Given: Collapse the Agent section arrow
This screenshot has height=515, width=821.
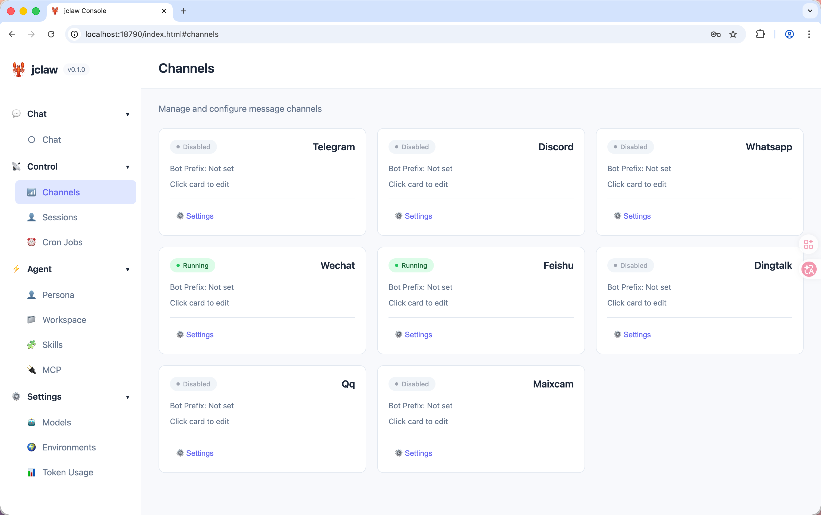Looking at the screenshot, I should pos(127,270).
